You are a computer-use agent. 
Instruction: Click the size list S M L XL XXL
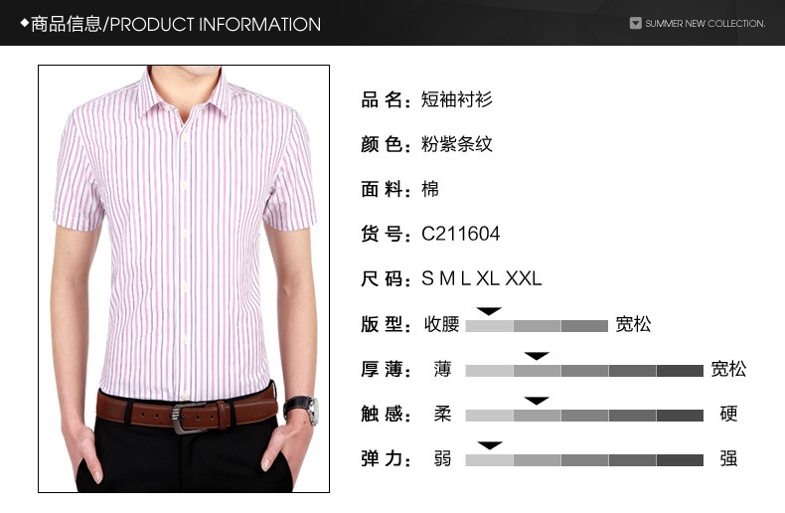482,278
